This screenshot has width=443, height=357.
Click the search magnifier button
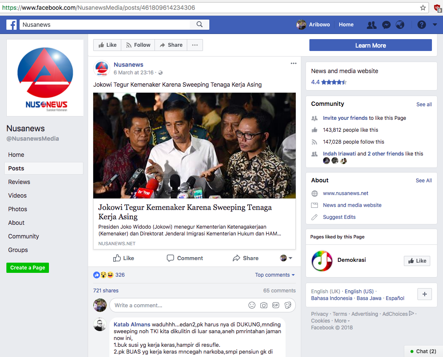[x=200, y=25]
